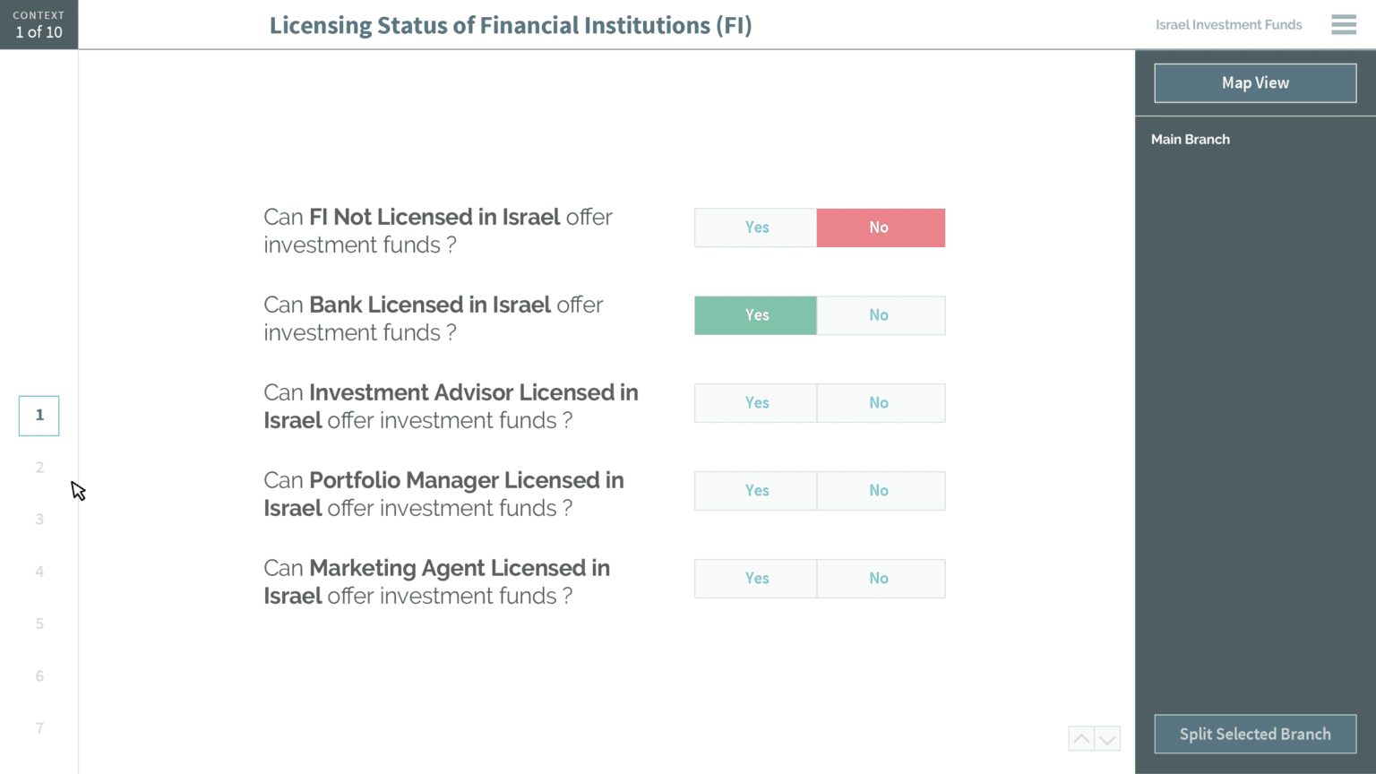
Task: Click the Context 1 of 10 indicator
Action: pos(39,25)
